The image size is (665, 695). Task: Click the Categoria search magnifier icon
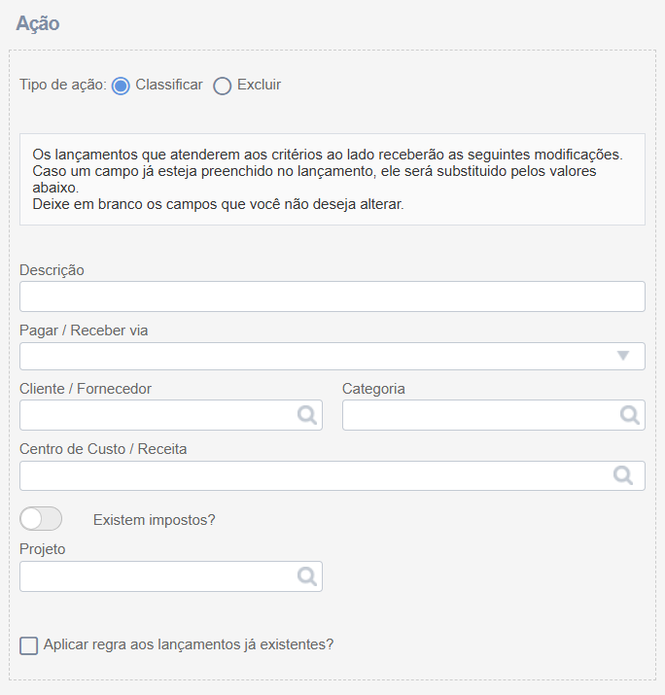[x=630, y=415]
